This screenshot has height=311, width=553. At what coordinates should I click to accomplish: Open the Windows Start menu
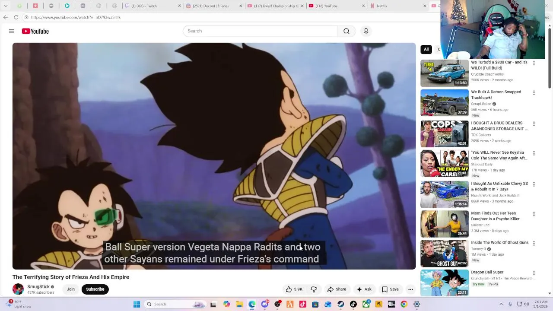pos(137,304)
